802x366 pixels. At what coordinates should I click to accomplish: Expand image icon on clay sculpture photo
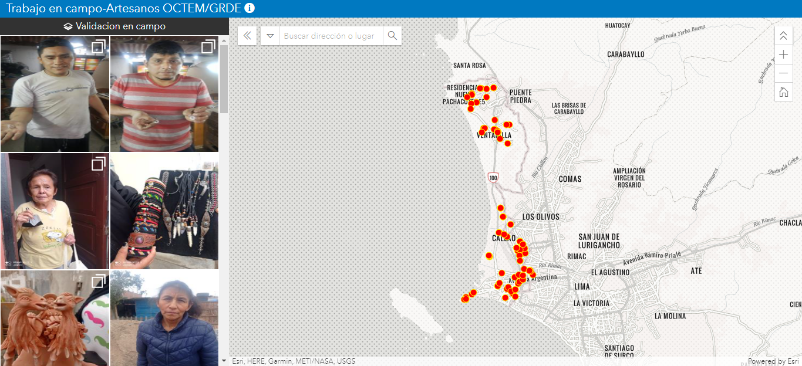(x=99, y=280)
